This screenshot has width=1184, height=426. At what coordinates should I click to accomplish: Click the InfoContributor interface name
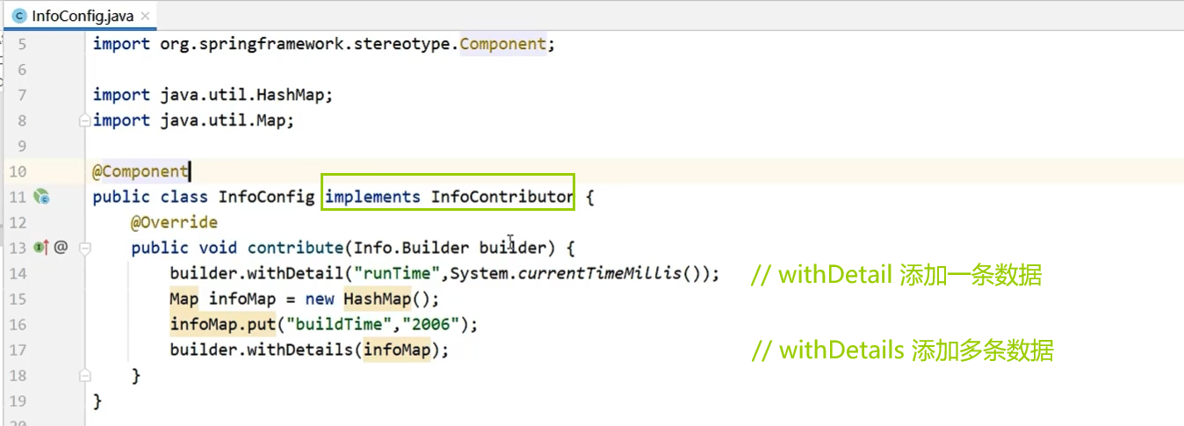[x=502, y=198]
